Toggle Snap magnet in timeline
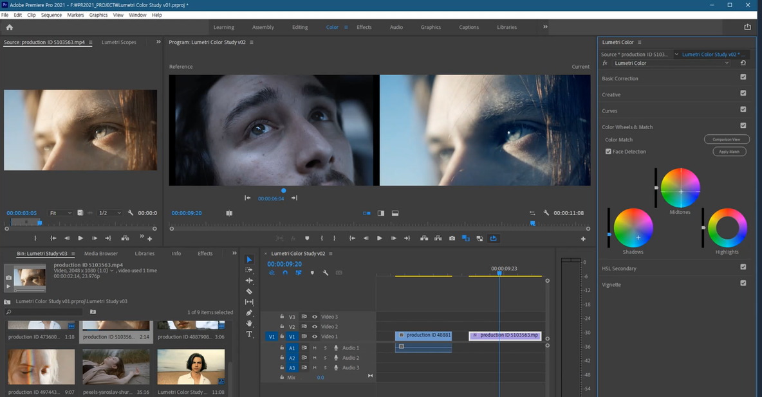762x397 pixels. point(285,273)
